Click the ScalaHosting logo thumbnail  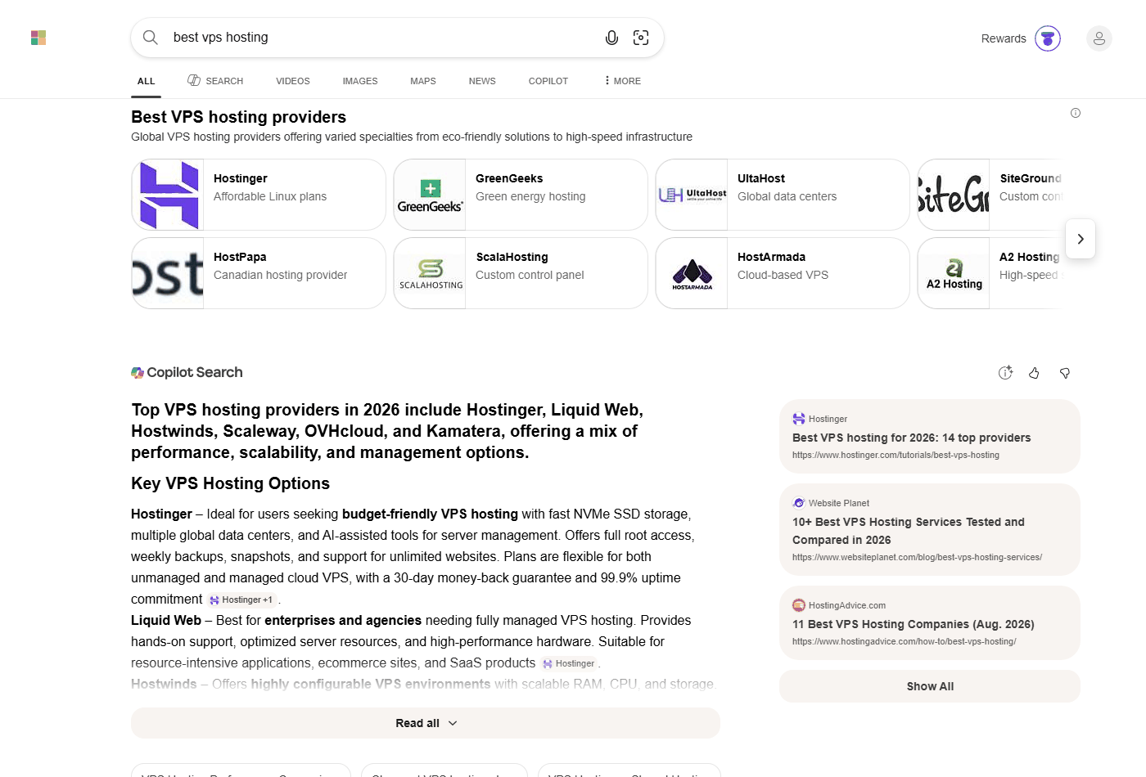tap(430, 273)
